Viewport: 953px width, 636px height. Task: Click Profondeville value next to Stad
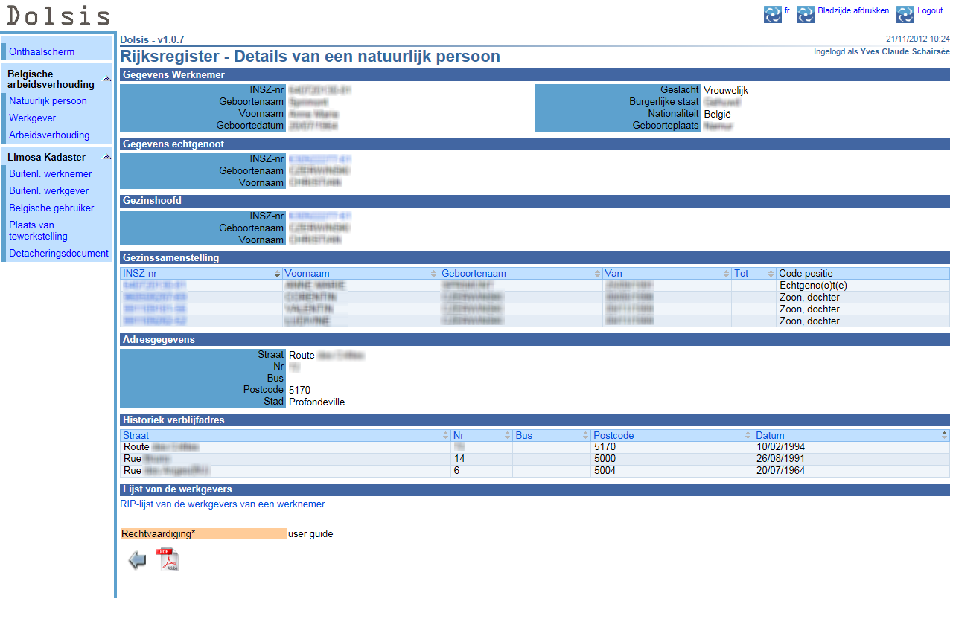pyautogui.click(x=316, y=402)
